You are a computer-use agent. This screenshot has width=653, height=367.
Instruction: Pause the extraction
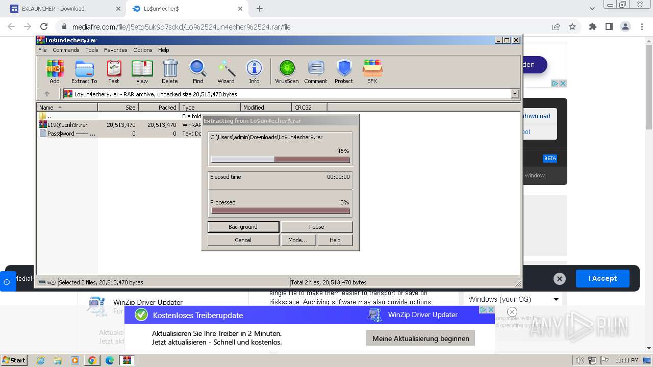coord(317,227)
